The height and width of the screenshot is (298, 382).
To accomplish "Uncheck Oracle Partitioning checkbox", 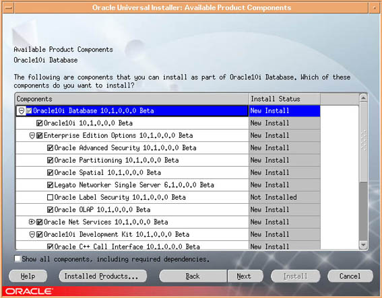I will click(x=50, y=160).
